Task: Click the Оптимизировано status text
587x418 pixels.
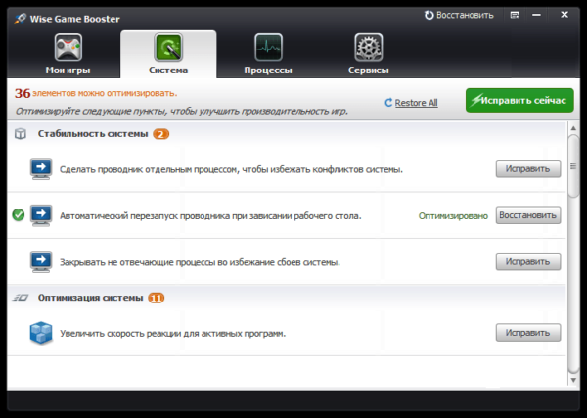Action: pyautogui.click(x=453, y=216)
